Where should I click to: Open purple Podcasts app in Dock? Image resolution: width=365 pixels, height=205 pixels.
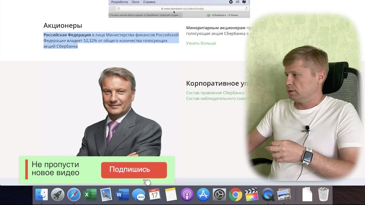pyautogui.click(x=187, y=195)
